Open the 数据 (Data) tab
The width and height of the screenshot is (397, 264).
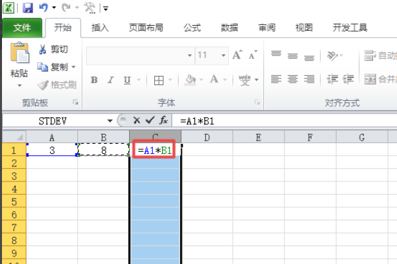tap(230, 28)
